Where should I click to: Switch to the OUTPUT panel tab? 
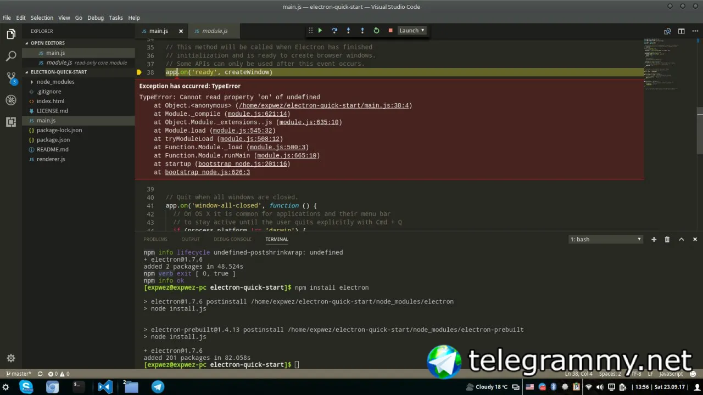tap(191, 239)
